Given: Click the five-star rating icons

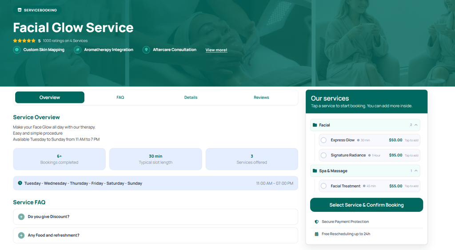Looking at the screenshot, I should [24, 41].
